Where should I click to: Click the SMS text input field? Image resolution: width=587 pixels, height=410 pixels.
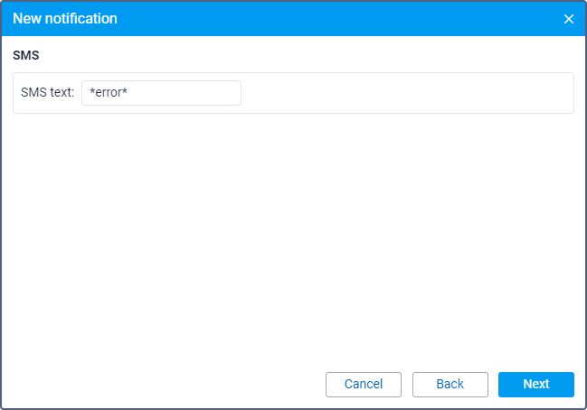(161, 93)
